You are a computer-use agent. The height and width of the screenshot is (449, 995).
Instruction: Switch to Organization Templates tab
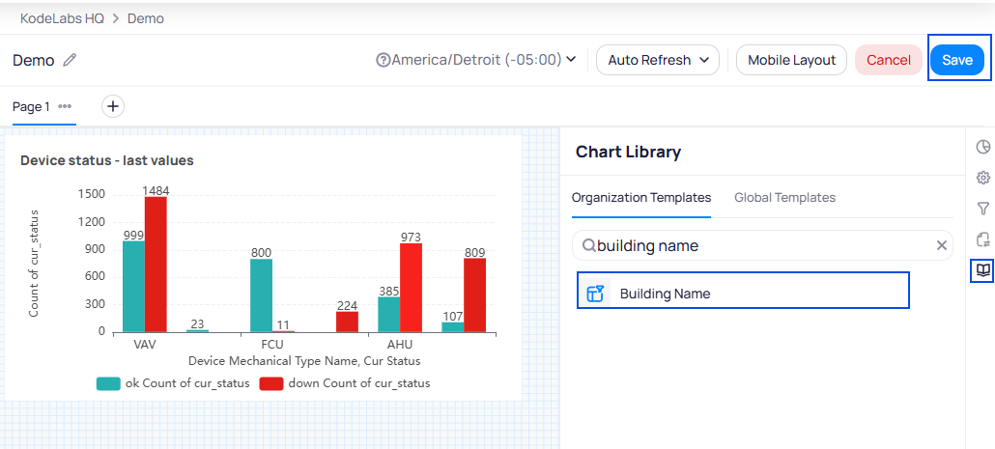[640, 197]
